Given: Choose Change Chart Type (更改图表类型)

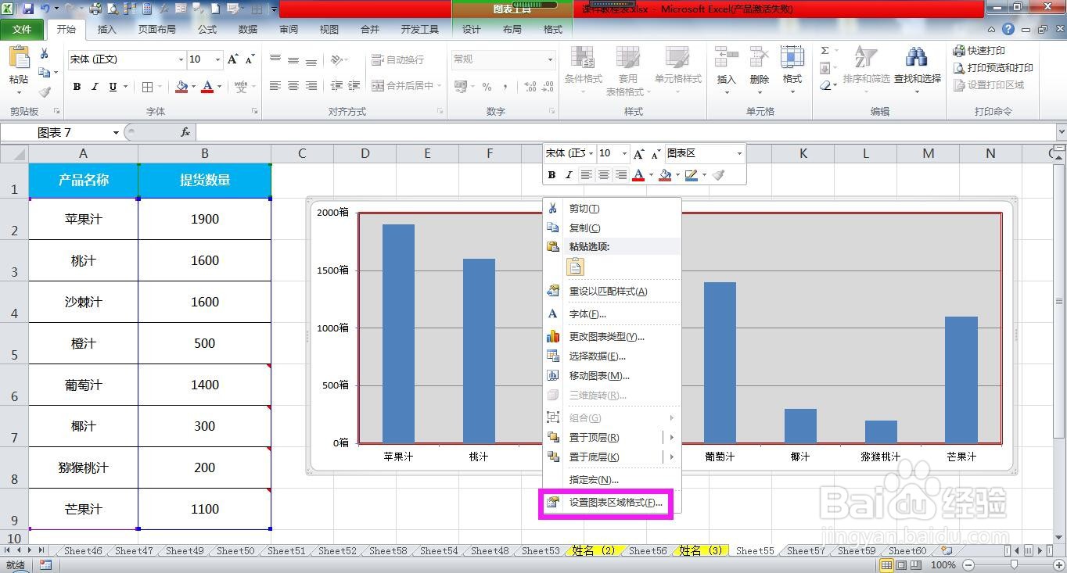Looking at the screenshot, I should (x=612, y=337).
